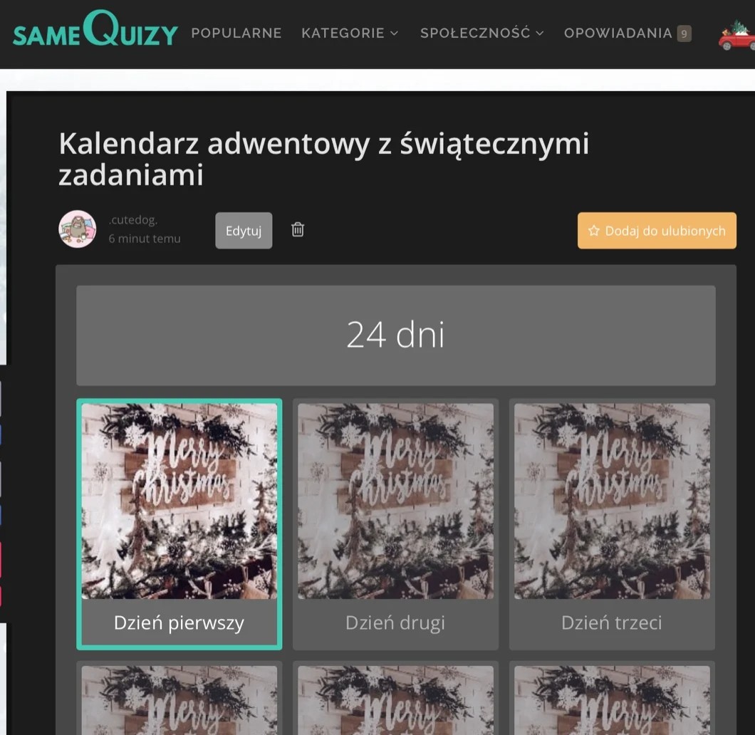This screenshot has height=735, width=755.
Task: Select the Dzień drugi card
Action: coord(395,524)
